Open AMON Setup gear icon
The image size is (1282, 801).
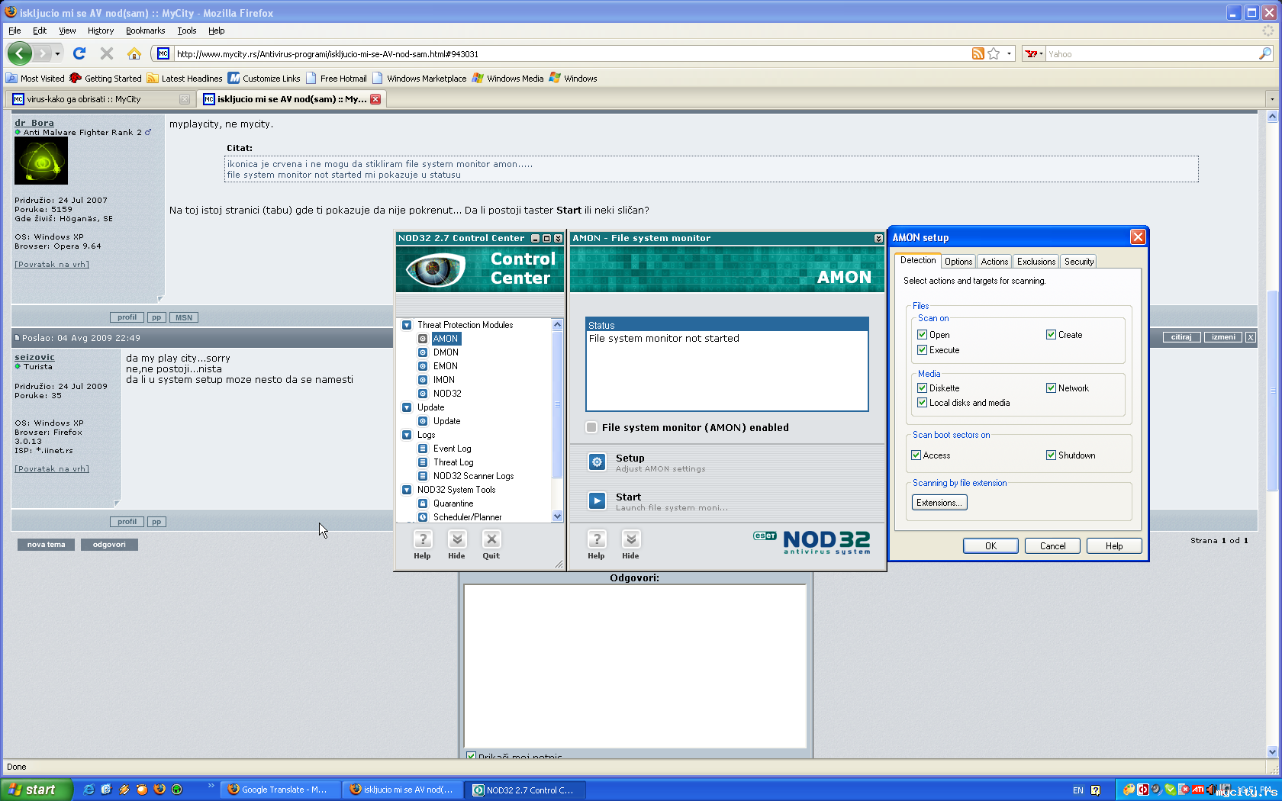pos(597,462)
